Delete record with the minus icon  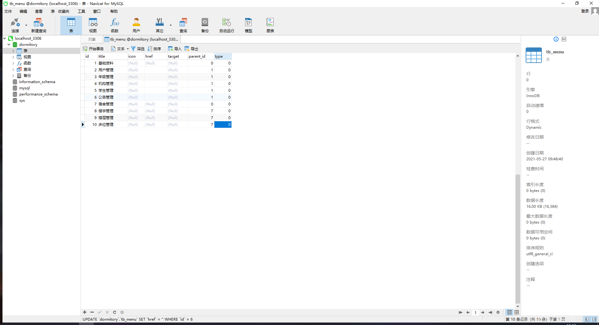tap(92, 312)
